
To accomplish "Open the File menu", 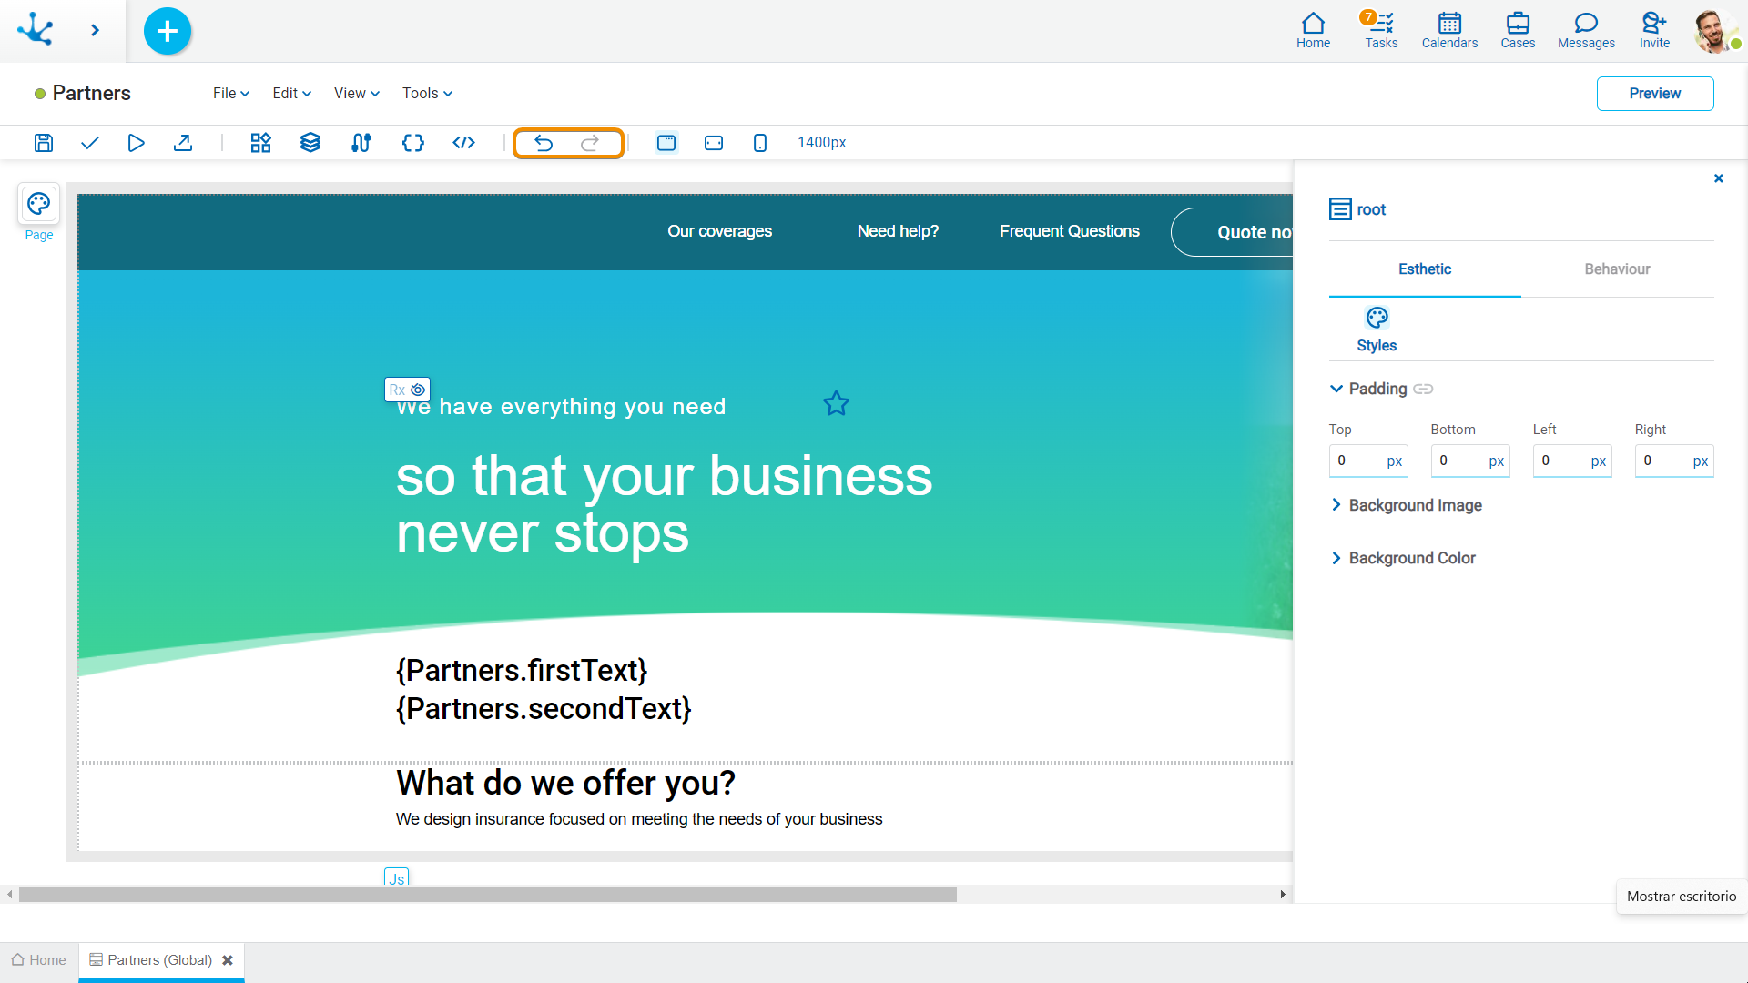I will coord(229,93).
